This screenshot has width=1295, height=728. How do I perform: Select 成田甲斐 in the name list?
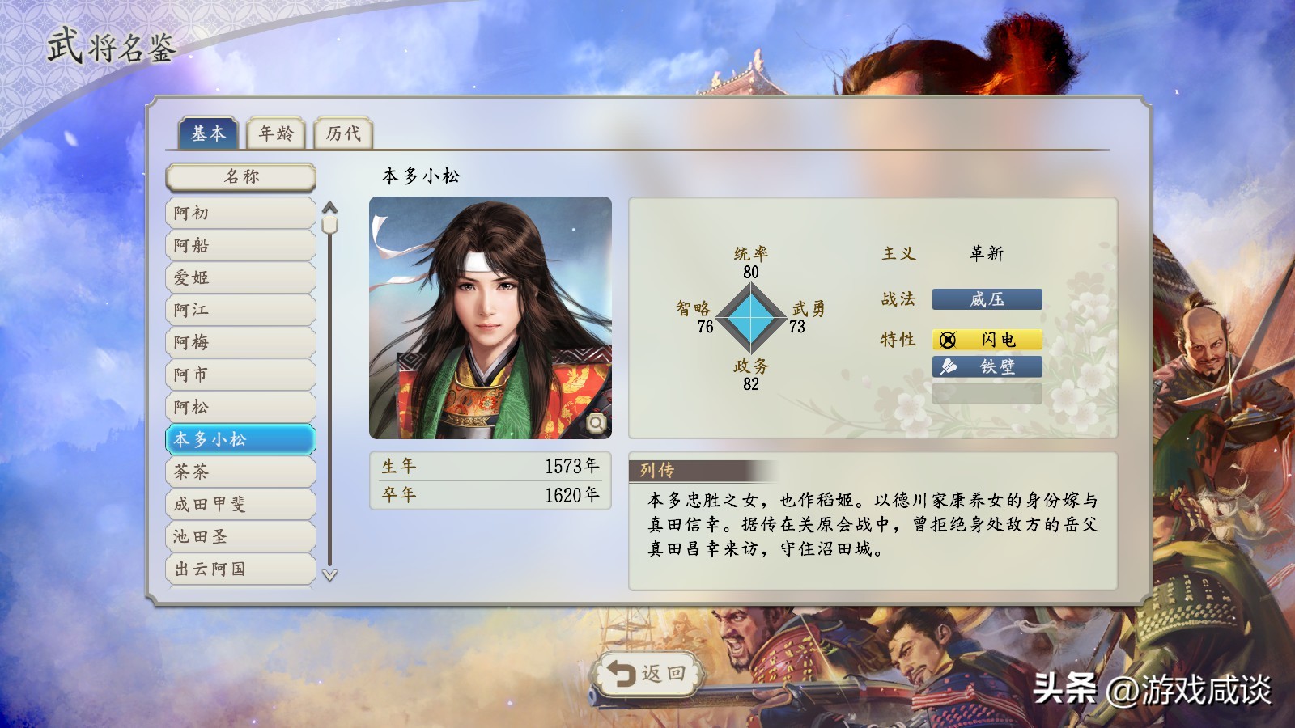(x=240, y=504)
